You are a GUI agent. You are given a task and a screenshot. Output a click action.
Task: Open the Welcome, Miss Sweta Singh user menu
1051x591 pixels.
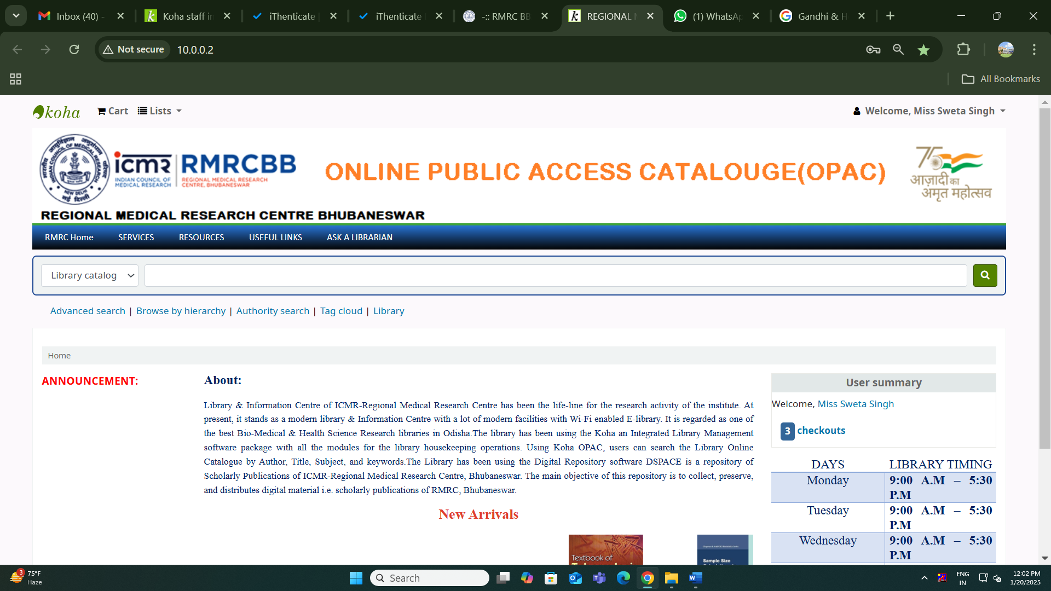point(929,111)
